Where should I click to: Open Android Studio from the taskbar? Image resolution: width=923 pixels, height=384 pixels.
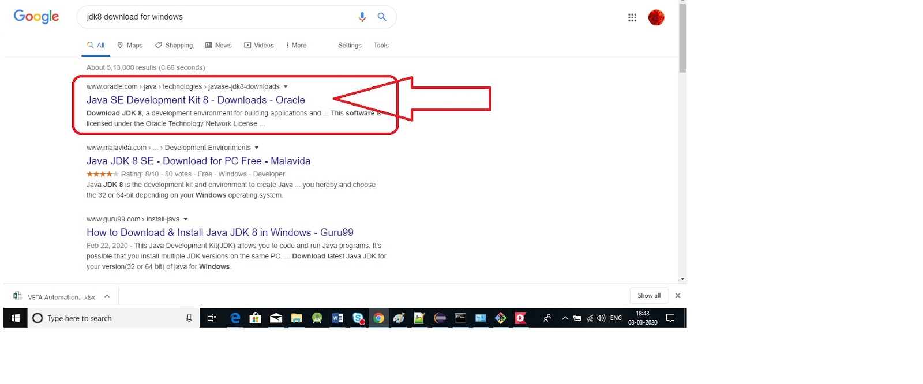317,318
